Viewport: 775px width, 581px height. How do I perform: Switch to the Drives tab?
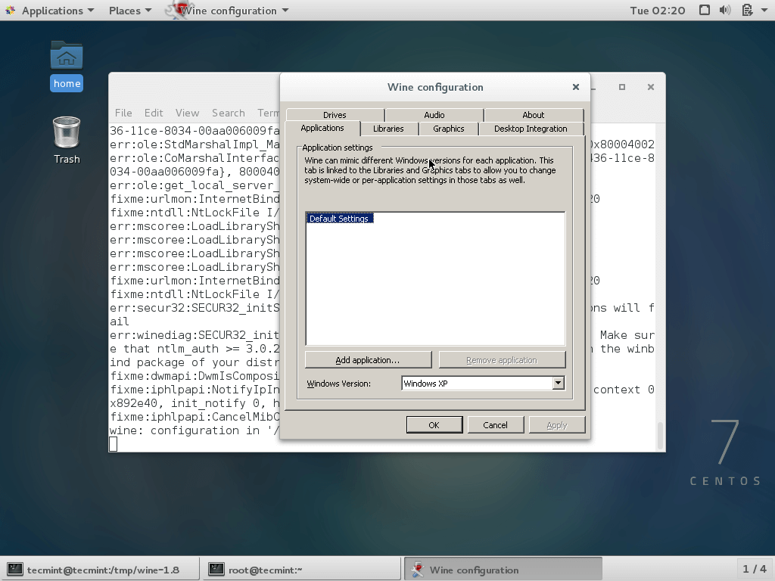click(335, 115)
